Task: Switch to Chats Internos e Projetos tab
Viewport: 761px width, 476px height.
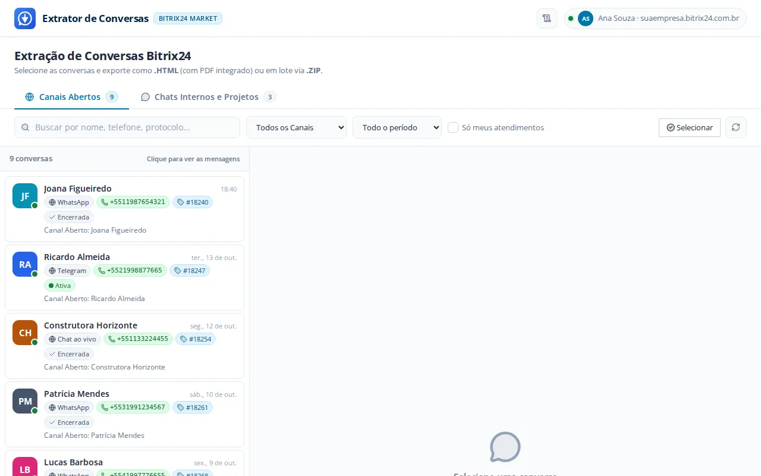Action: pos(208,97)
